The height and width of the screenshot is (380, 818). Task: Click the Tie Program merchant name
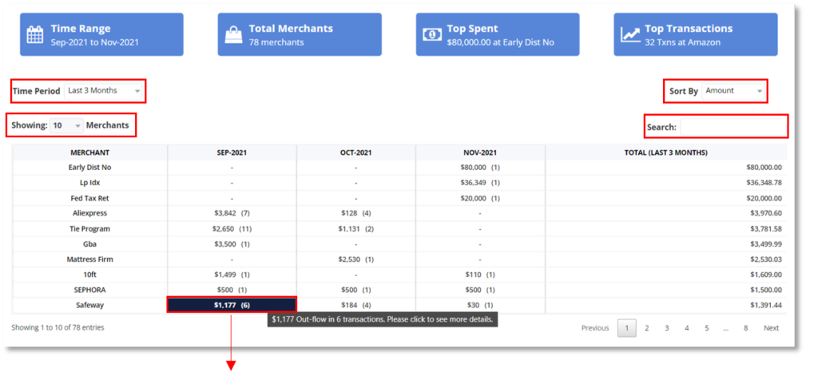click(89, 229)
